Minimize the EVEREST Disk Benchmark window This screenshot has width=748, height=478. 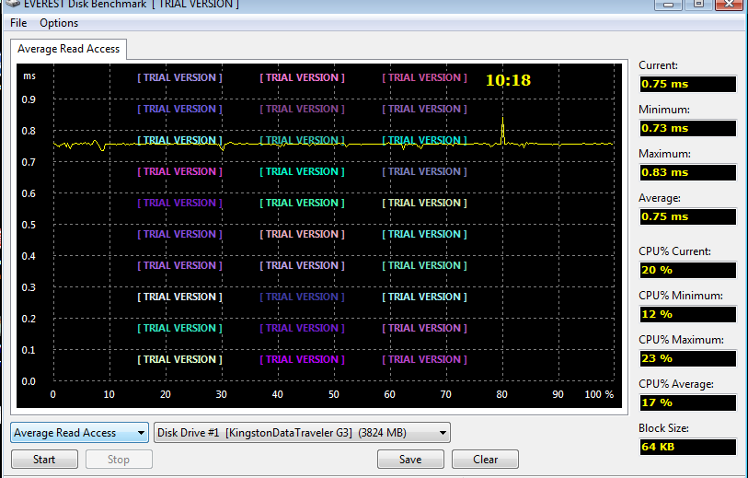point(668,4)
